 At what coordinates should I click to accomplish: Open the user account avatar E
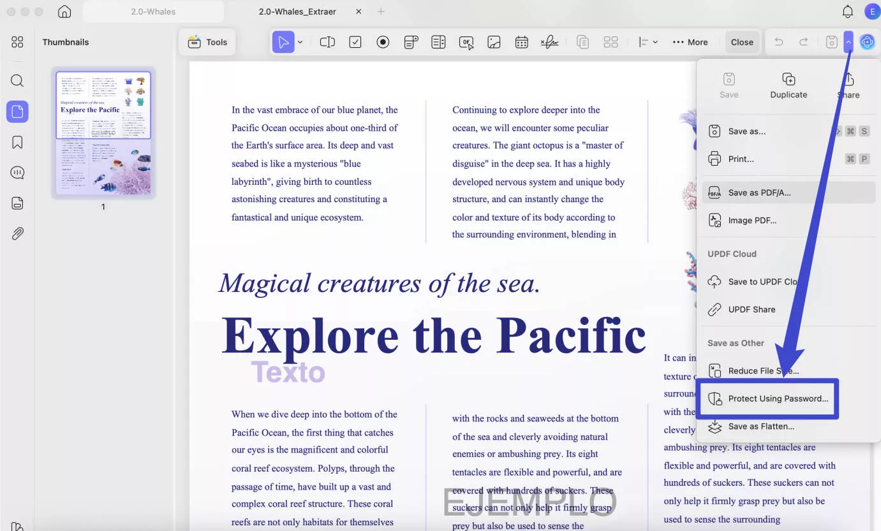point(871,11)
